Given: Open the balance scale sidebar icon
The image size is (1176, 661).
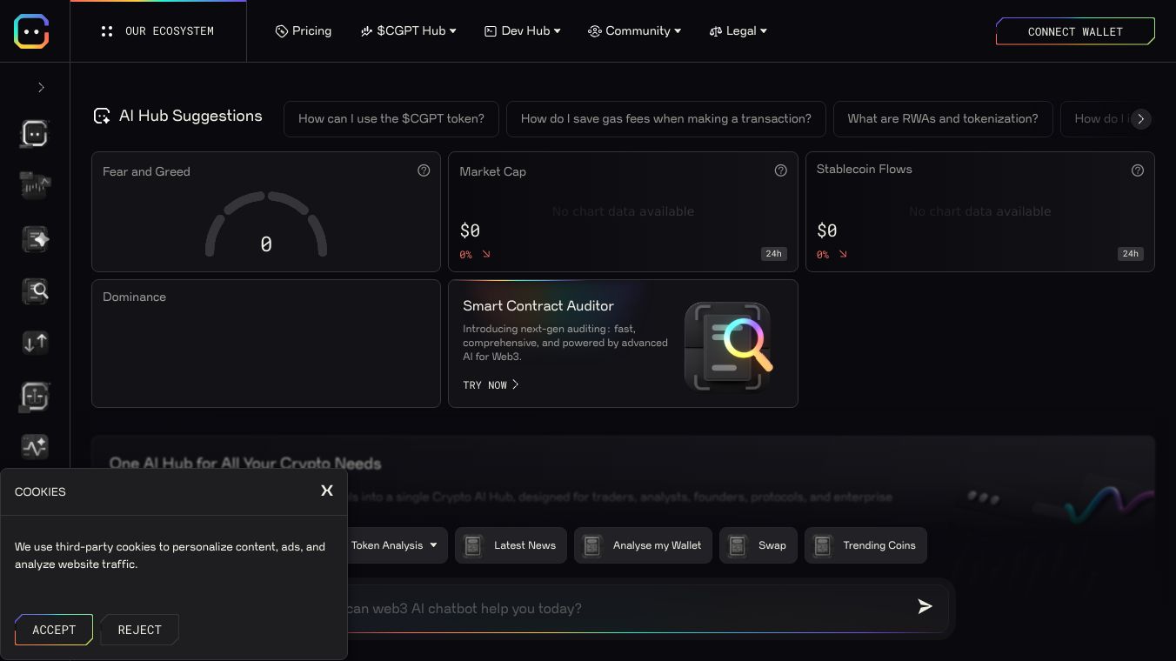Looking at the screenshot, I should [35, 396].
